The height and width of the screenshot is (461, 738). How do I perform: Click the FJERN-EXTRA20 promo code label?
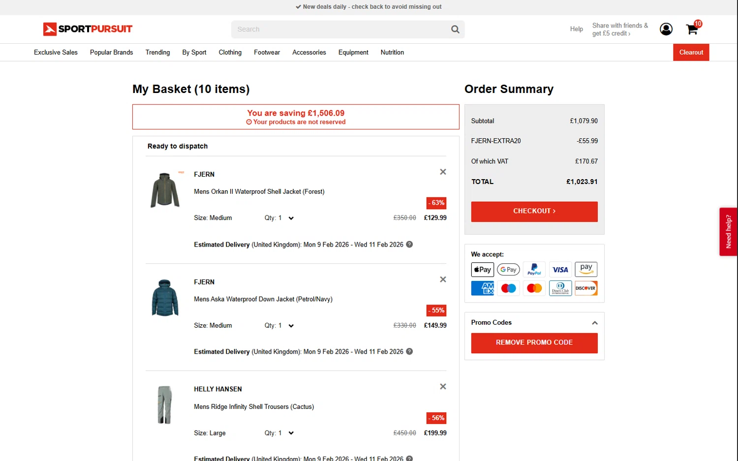pos(496,141)
